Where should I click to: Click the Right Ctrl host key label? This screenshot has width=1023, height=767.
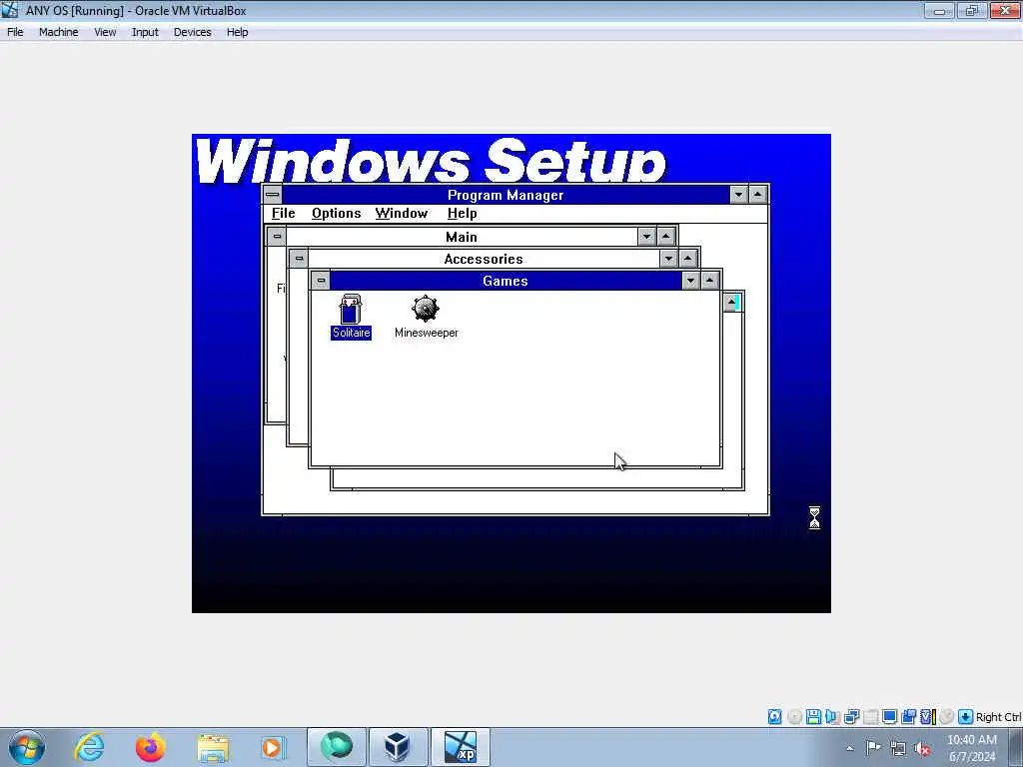(x=998, y=717)
